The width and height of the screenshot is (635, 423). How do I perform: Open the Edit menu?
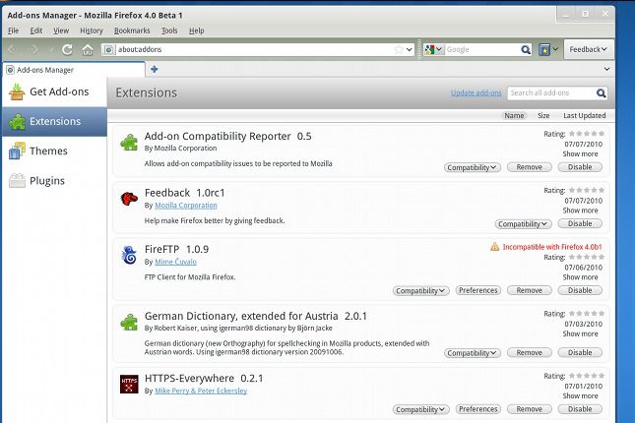(x=36, y=30)
